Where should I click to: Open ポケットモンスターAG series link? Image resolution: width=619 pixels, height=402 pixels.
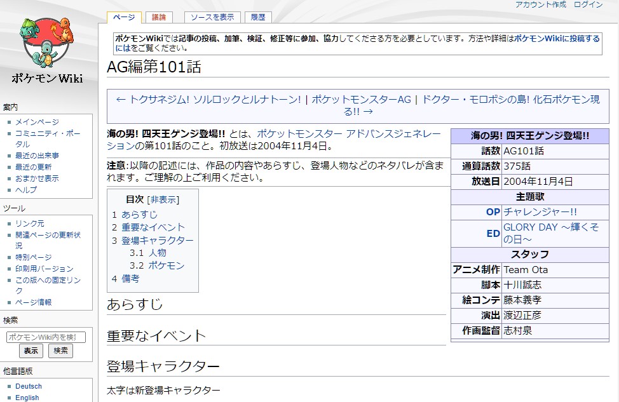(361, 100)
